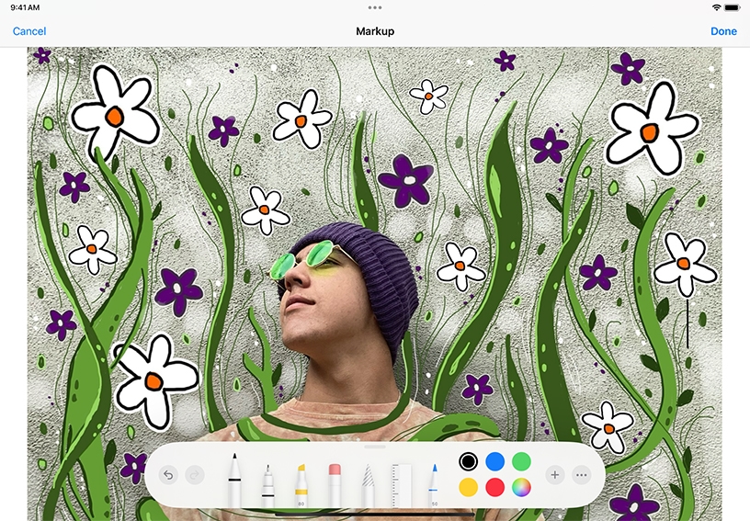Image resolution: width=750 pixels, height=521 pixels.
Task: Open the plus add-annotation menu
Action: (554, 475)
